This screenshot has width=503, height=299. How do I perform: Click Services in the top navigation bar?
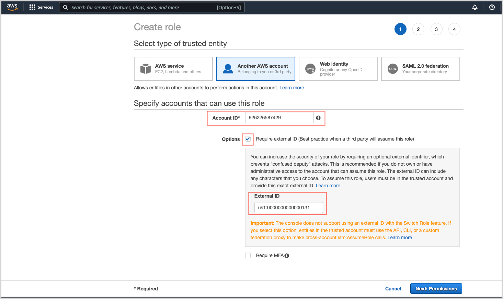[45, 7]
